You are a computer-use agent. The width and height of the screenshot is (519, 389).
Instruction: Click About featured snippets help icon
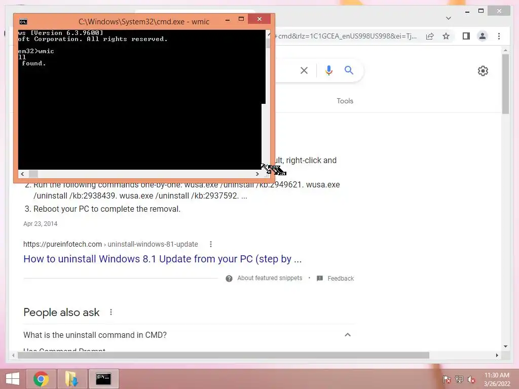click(x=229, y=279)
